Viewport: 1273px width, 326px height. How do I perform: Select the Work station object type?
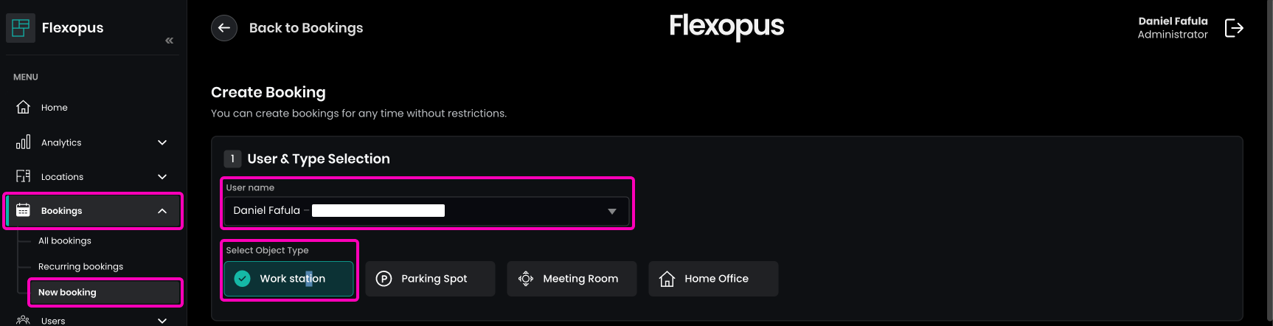tap(288, 279)
